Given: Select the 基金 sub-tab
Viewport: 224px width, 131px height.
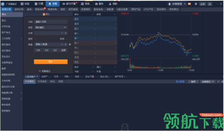Looking at the screenshot, I should coord(29,9).
